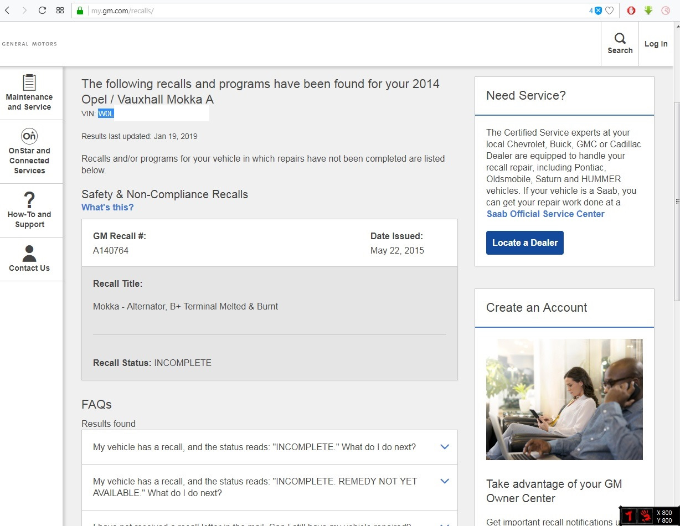Go back with the browser back arrow
The width and height of the screenshot is (680, 526).
(x=7, y=11)
